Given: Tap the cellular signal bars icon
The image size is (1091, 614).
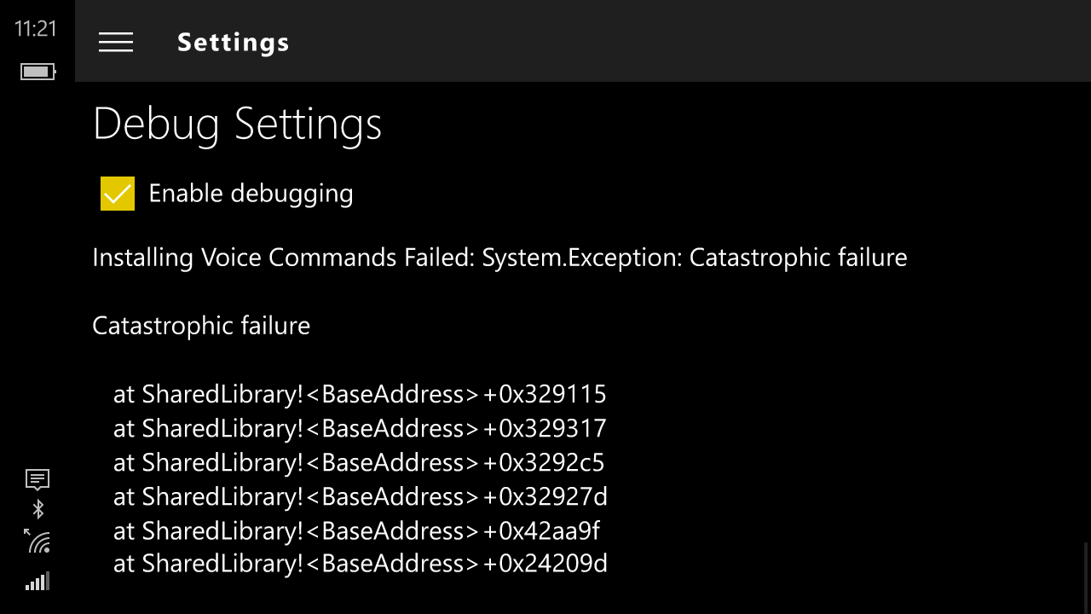Looking at the screenshot, I should pyautogui.click(x=38, y=582).
